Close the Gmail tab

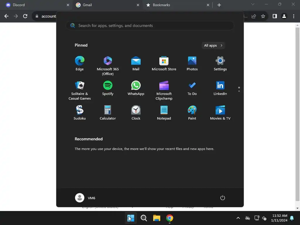(x=138, y=5)
